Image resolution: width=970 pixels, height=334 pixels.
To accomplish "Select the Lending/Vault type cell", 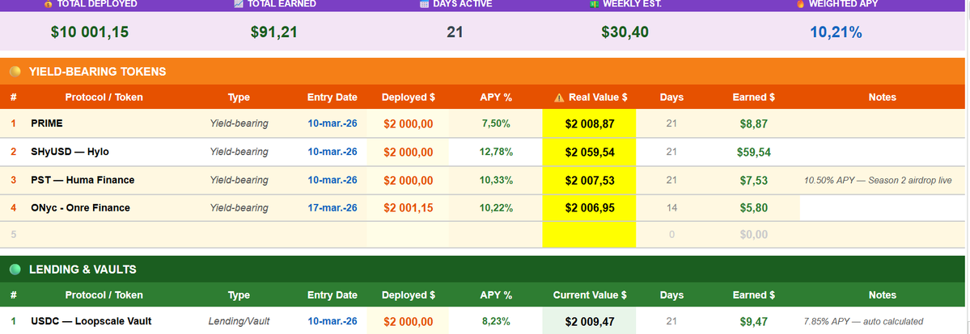I will [x=239, y=321].
